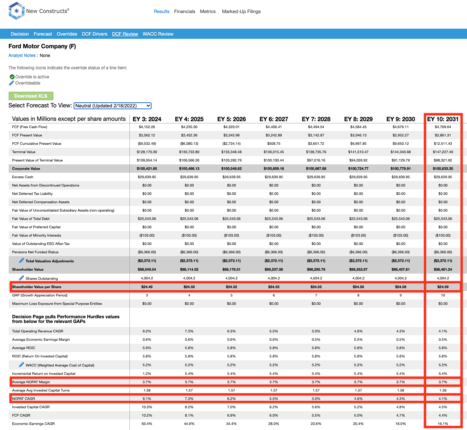Click the GAP (Growth Appreciation Period) label
This screenshot has height=430, width=467.
coord(40,295)
